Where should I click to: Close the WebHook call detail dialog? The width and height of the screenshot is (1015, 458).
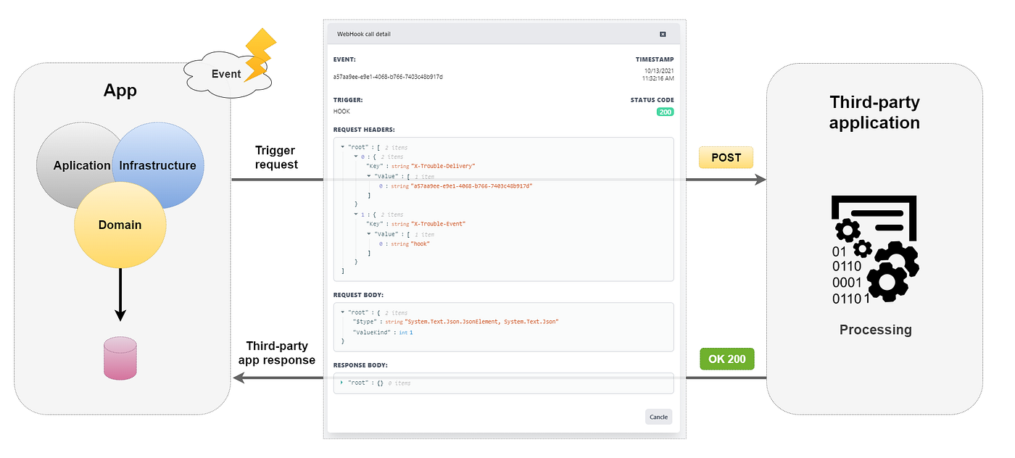tap(661, 33)
